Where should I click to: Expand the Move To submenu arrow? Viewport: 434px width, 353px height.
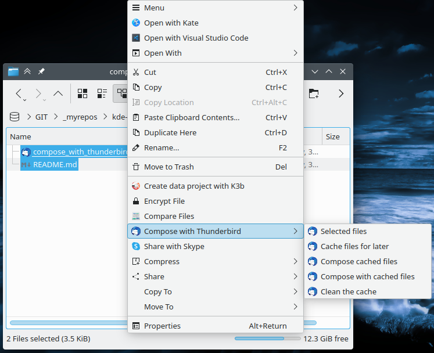click(295, 307)
